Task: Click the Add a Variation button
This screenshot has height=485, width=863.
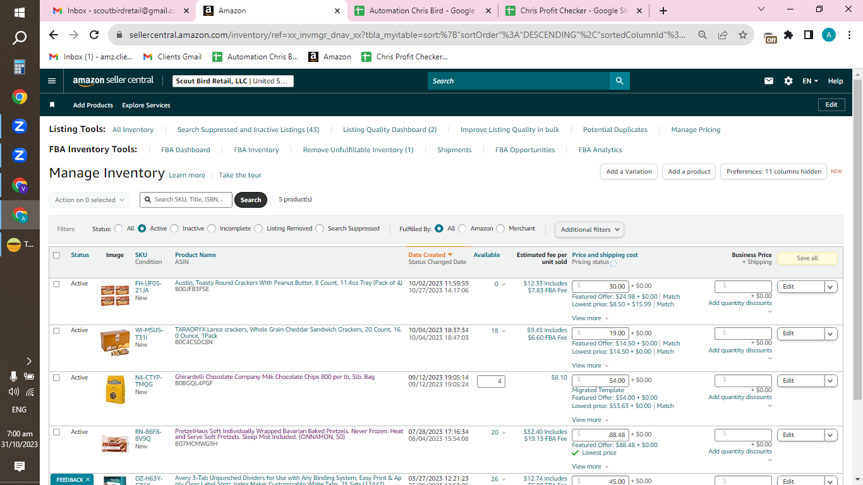Action: pos(629,171)
